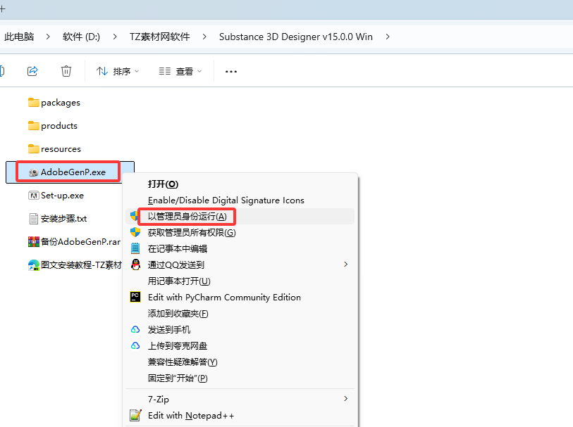Choose Edit with PyCharm Community Edition

(240, 297)
